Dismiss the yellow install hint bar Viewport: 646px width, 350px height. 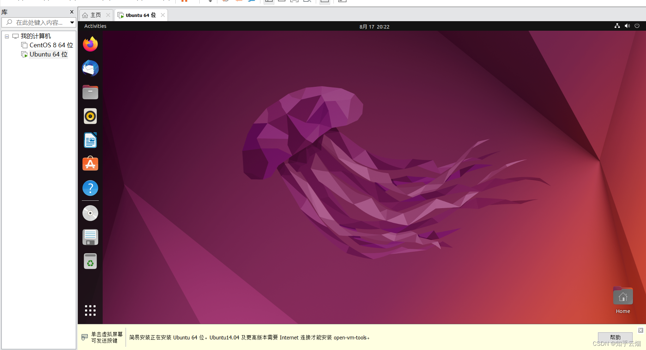pos(641,330)
